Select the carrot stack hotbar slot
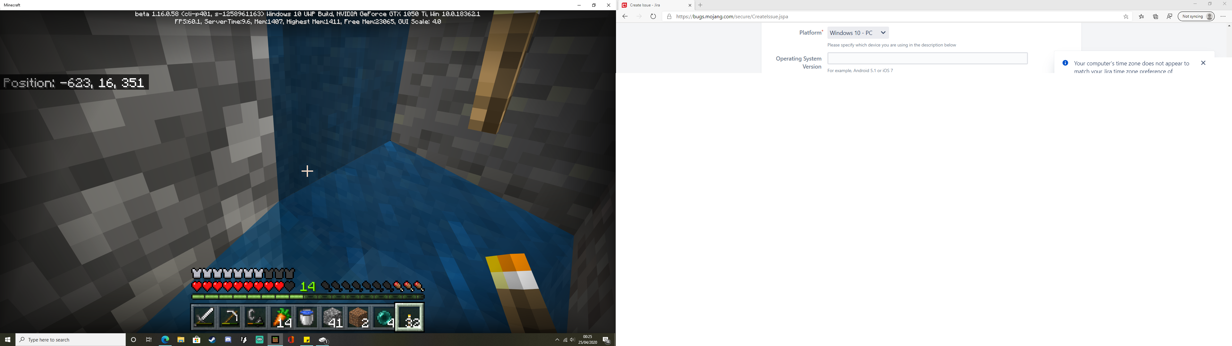 click(281, 317)
